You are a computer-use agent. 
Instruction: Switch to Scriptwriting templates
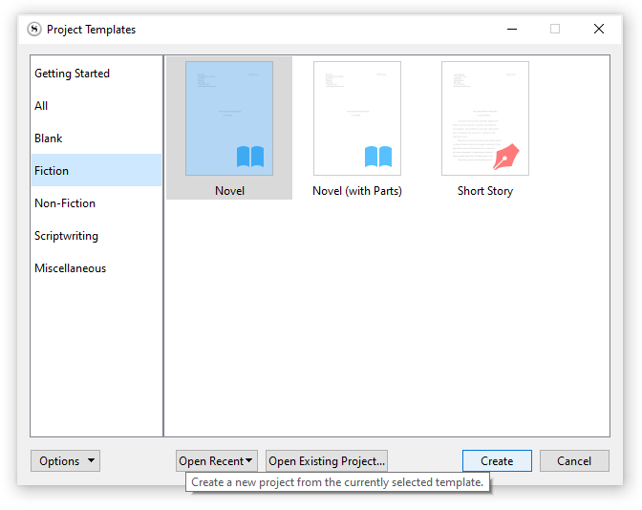[x=66, y=236]
